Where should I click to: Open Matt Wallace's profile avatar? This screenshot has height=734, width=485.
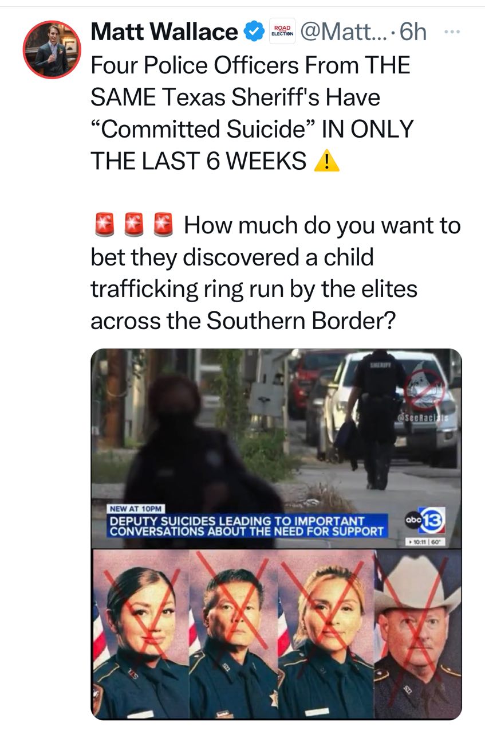click(52, 50)
